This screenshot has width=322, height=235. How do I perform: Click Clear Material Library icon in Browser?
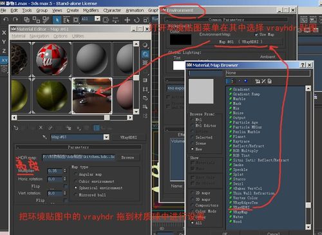[270, 81]
